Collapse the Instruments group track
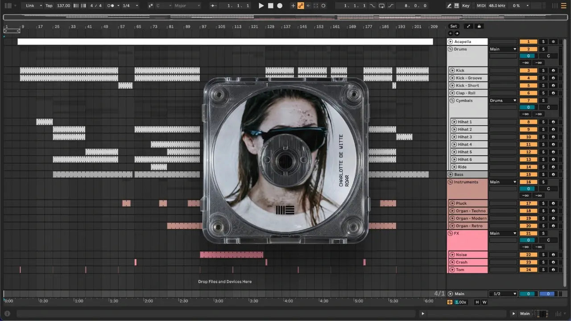This screenshot has width=571, height=321. [450, 182]
